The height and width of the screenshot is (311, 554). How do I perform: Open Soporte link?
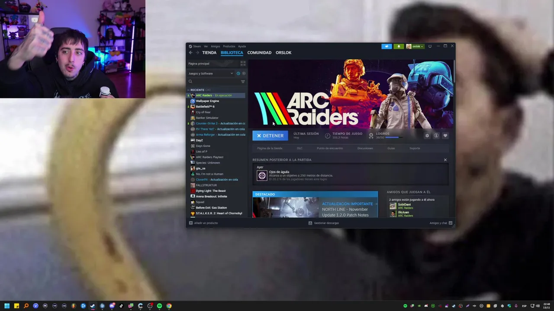click(x=415, y=148)
